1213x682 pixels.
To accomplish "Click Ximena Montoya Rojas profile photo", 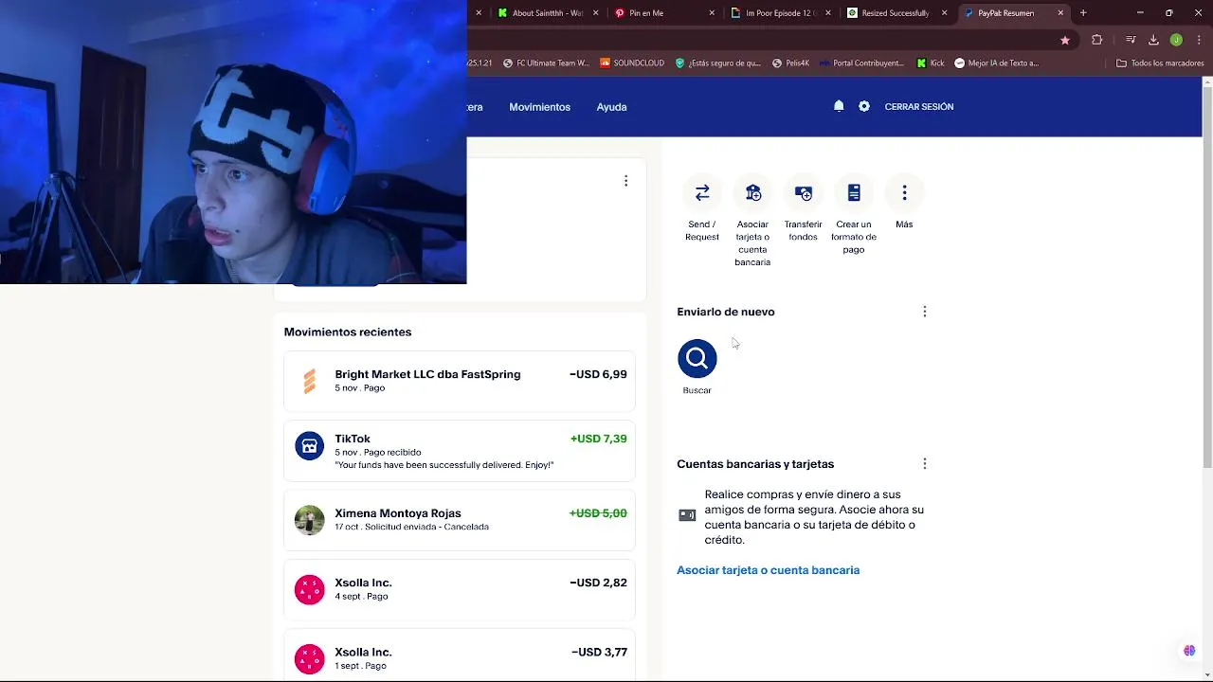I will (309, 520).
